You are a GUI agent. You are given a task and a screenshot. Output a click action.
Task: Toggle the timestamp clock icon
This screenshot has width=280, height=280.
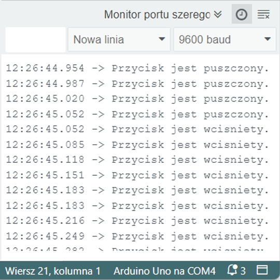[242, 14]
